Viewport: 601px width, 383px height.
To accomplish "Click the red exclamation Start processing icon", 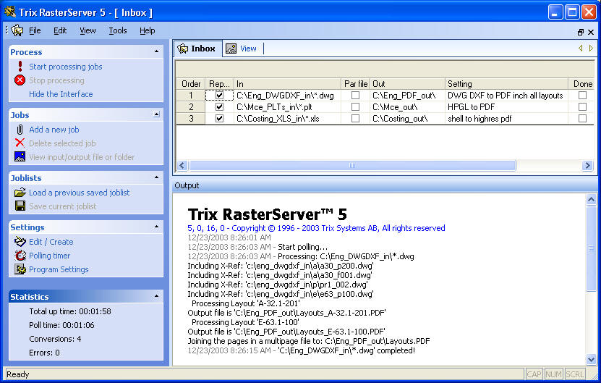I will (20, 67).
